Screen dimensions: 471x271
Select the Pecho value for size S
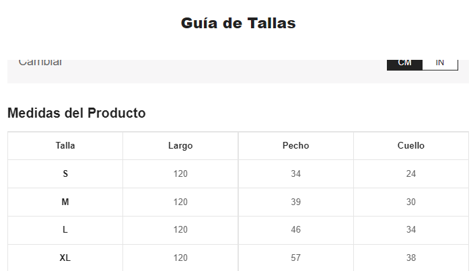point(296,174)
